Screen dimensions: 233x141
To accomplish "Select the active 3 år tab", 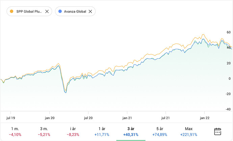I will [x=131, y=132].
